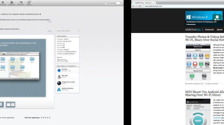Open the Disk Diet app icon
The image size is (224, 125).
[59, 76]
